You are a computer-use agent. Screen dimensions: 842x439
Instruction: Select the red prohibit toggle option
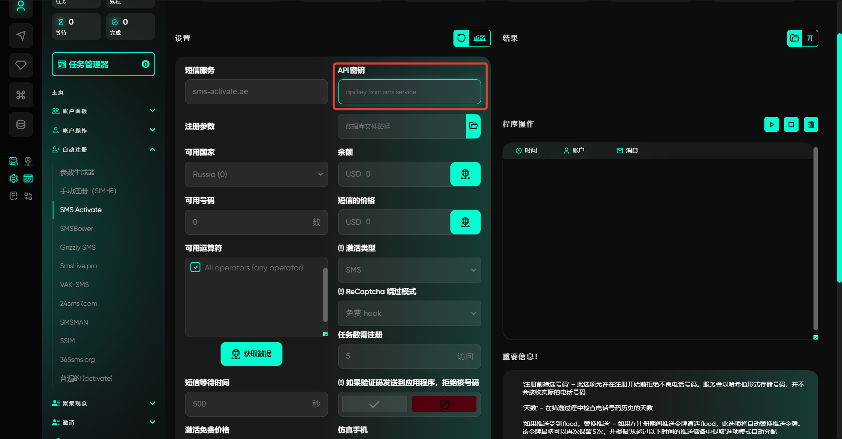pyautogui.click(x=444, y=404)
